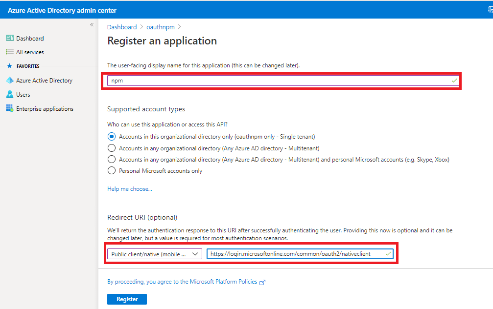
Task: Open Enterprise applications via its grid icon
Action: click(x=9, y=108)
